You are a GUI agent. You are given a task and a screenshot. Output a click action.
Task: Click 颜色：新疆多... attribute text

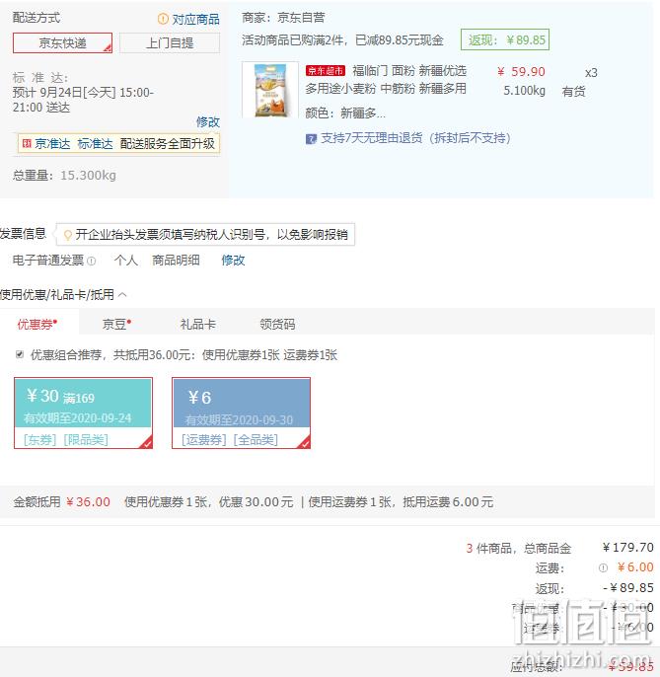[345, 113]
